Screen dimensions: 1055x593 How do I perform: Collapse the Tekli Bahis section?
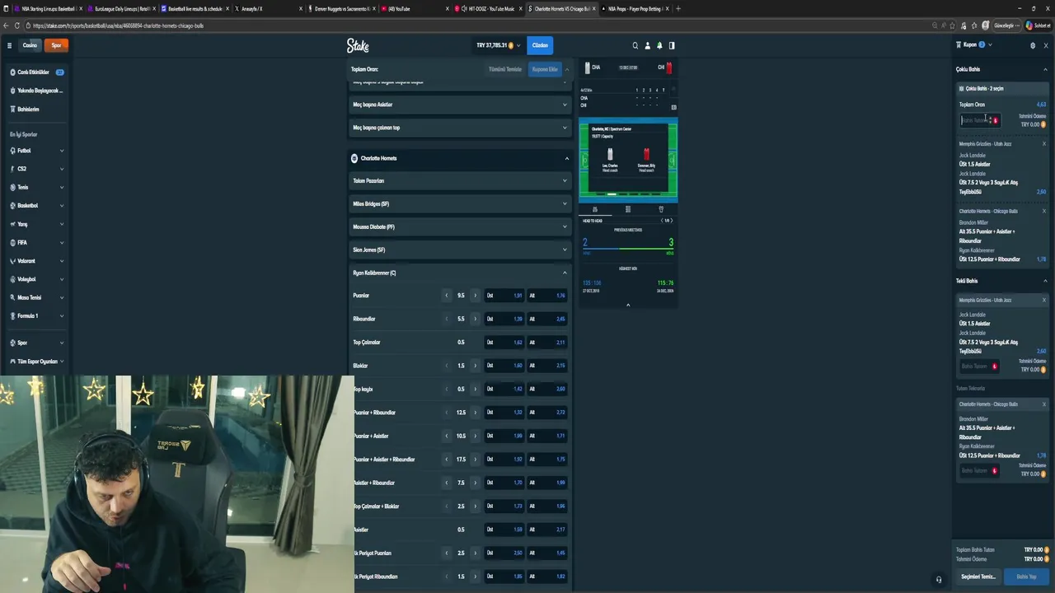click(1045, 281)
